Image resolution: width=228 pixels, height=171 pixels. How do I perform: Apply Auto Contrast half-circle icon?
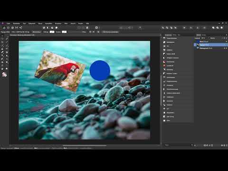(x=48, y=28)
